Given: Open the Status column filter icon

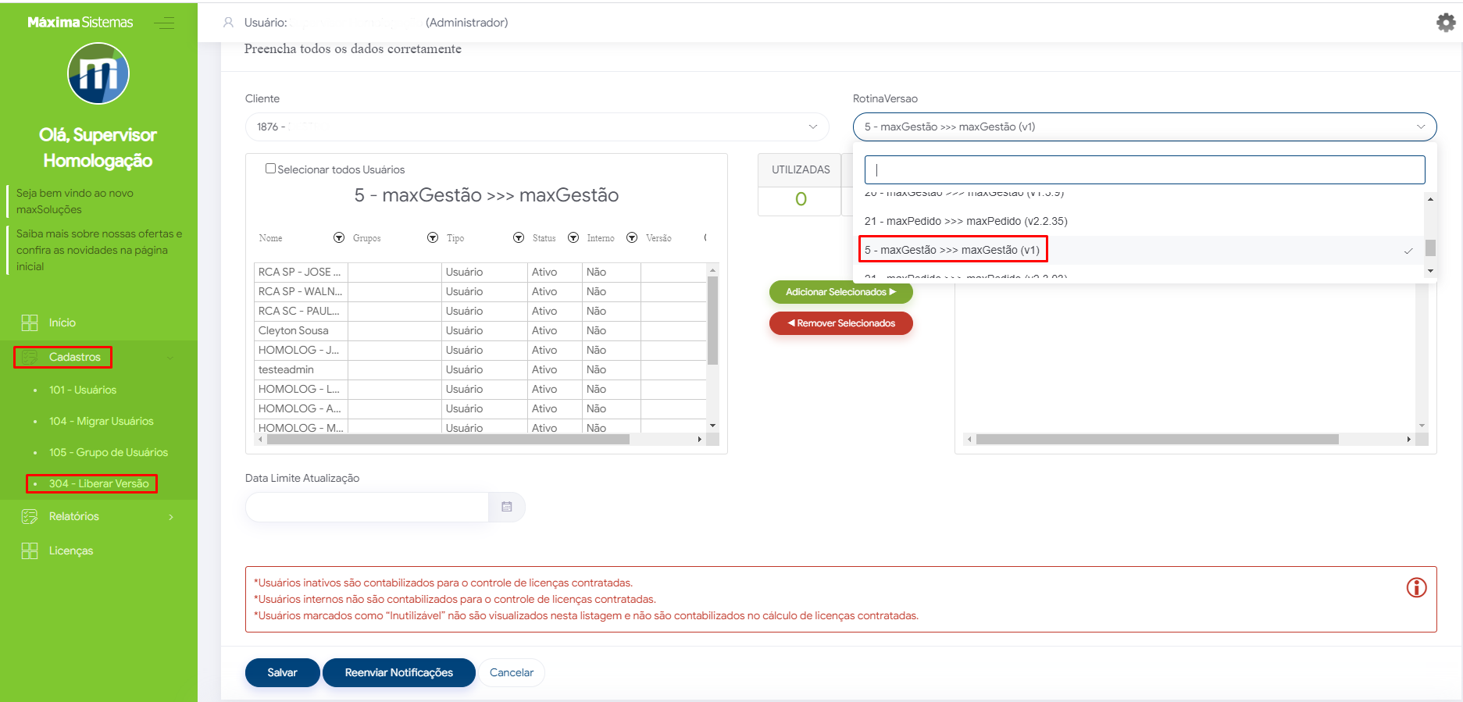Looking at the screenshot, I should (573, 237).
